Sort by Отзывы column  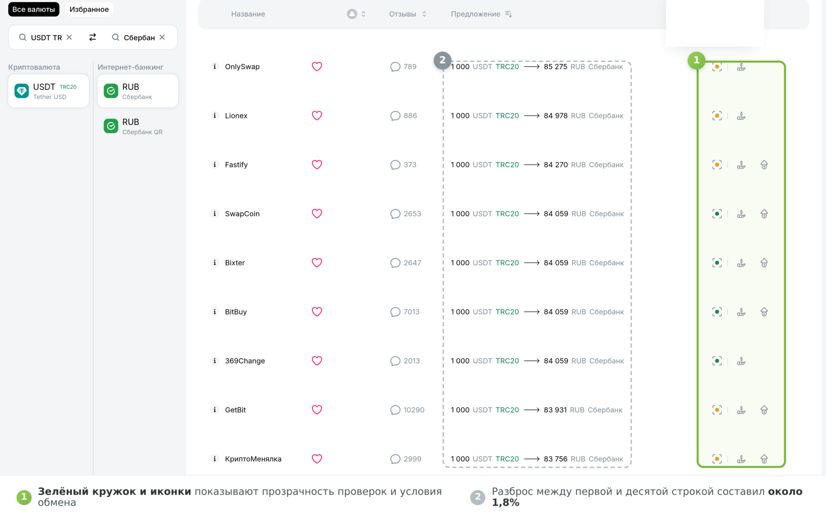click(407, 14)
